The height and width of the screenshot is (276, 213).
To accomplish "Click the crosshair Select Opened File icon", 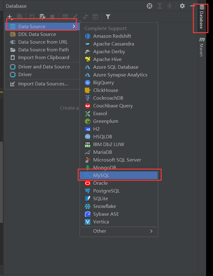I will [150, 6].
